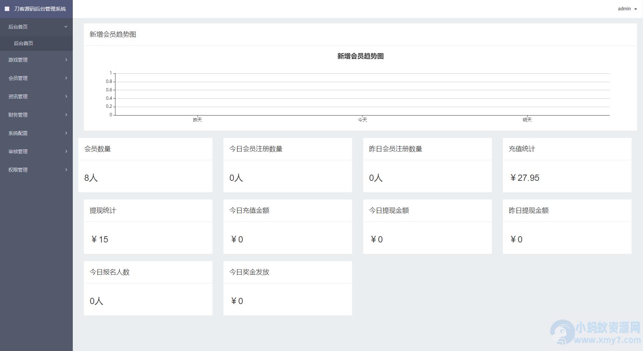This screenshot has height=351, width=643.
Task: Click the 今天 label on the chart axis
Action: (362, 120)
